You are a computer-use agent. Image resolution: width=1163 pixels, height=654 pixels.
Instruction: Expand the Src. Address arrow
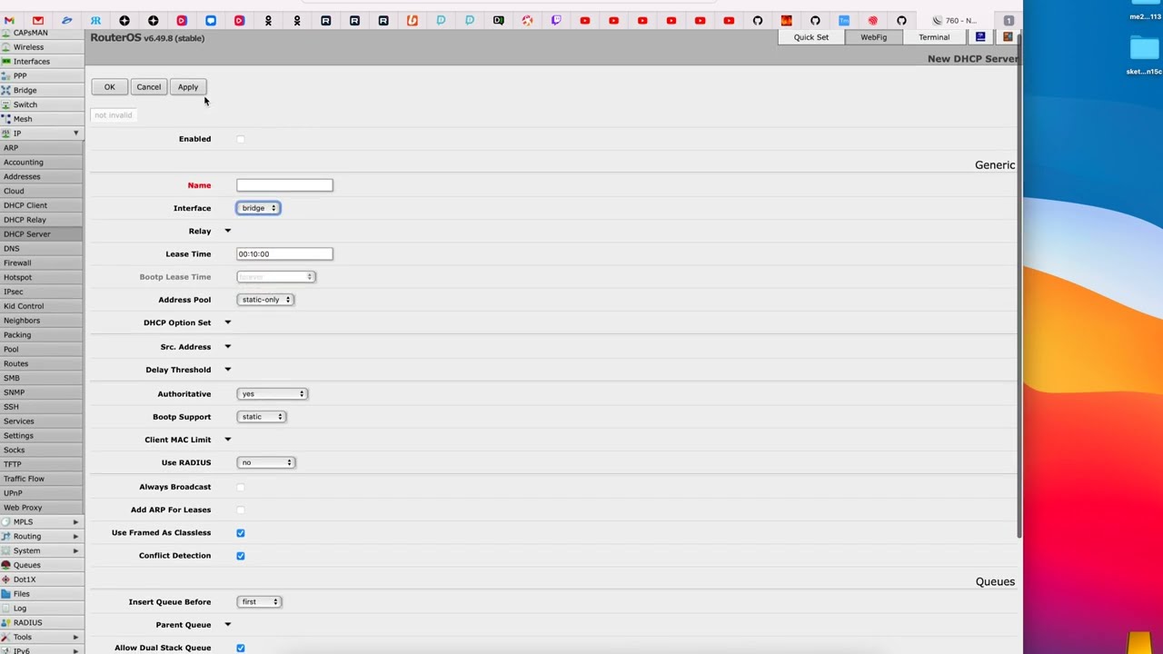pos(228,346)
